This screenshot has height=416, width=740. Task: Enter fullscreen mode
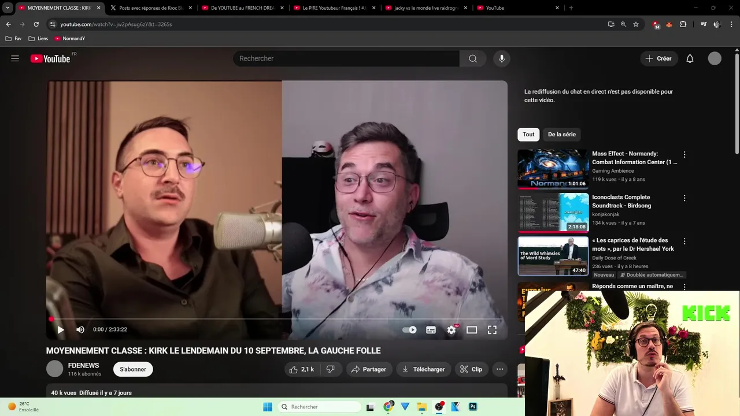point(492,330)
